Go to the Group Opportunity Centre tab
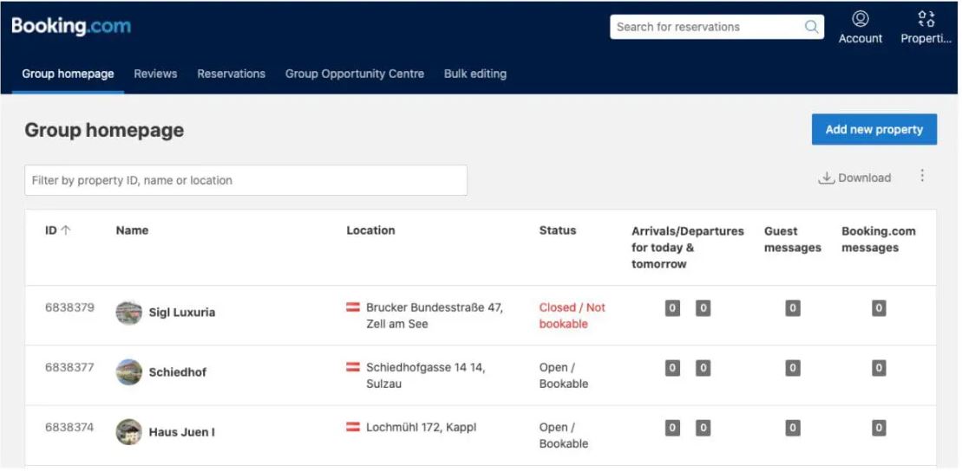This screenshot has width=962, height=472. click(x=354, y=74)
